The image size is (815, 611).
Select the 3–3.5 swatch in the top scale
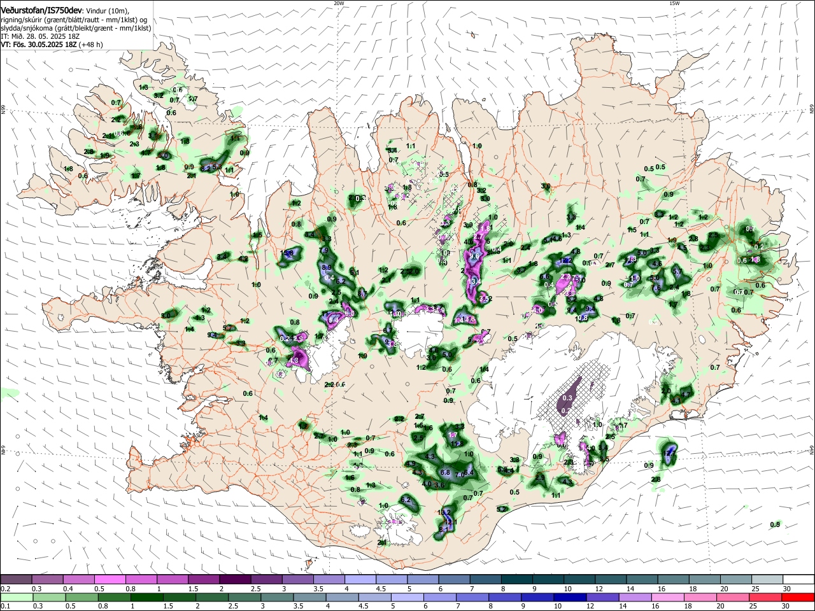297,579
